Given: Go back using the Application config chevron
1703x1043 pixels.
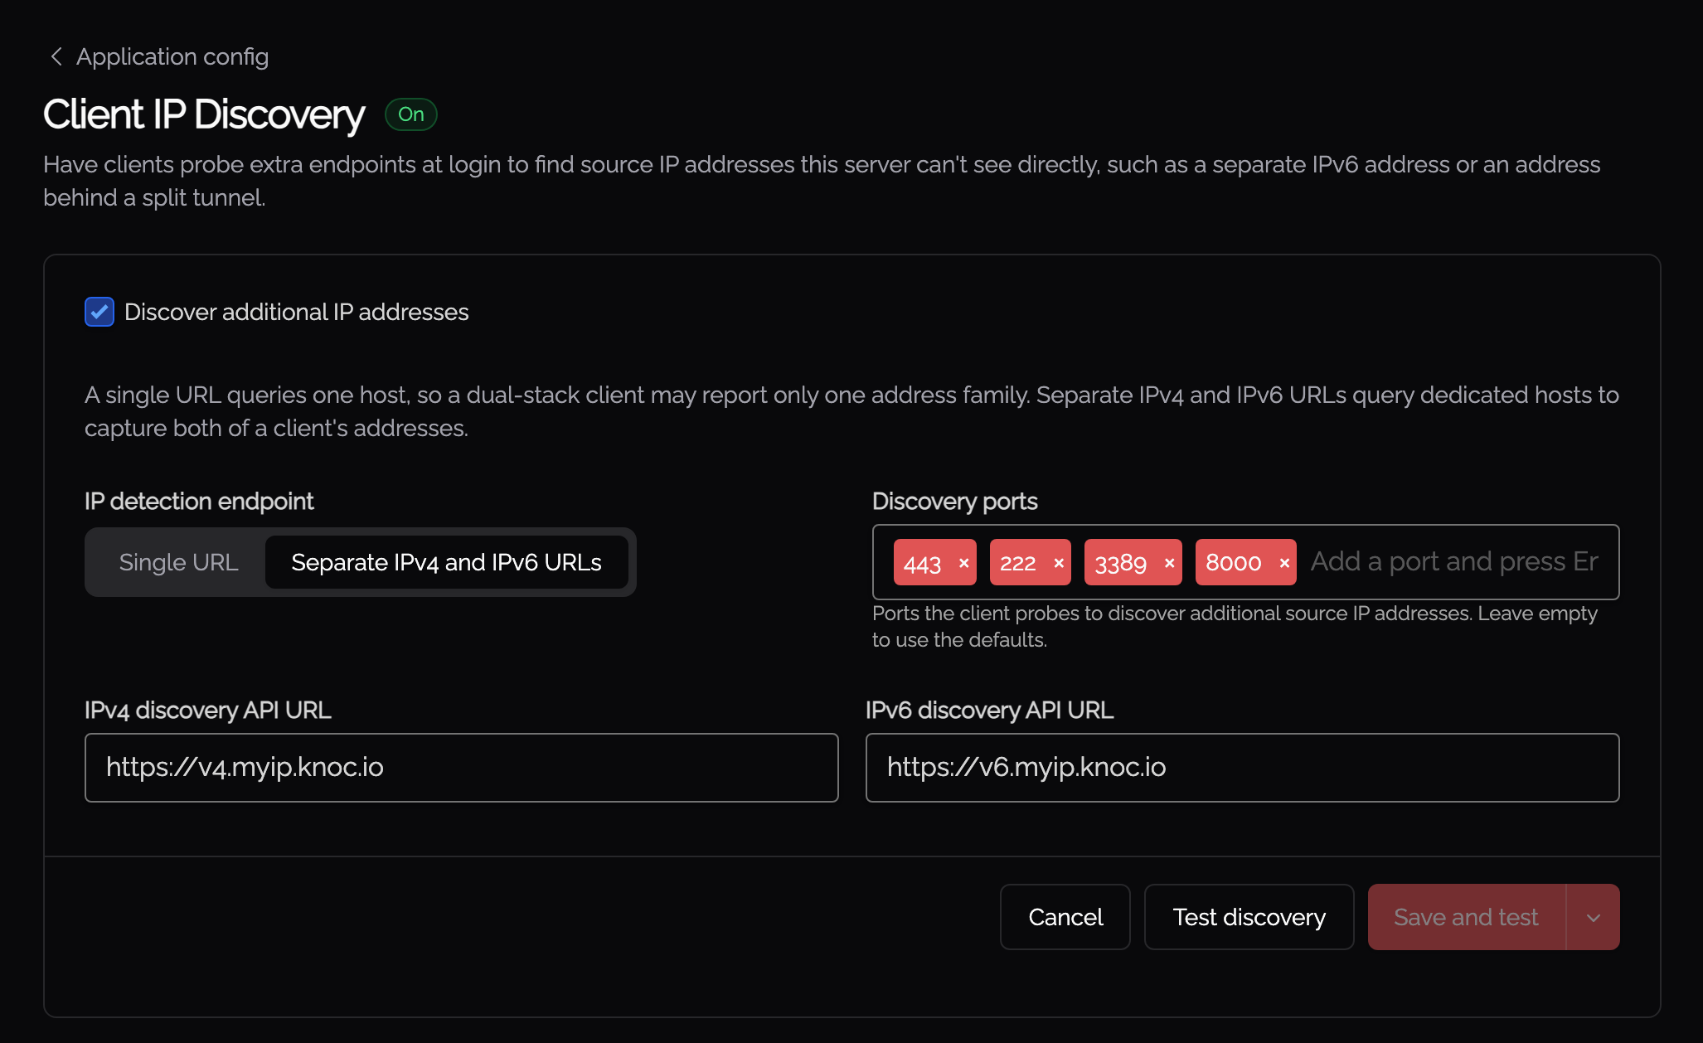Looking at the screenshot, I should tap(56, 56).
